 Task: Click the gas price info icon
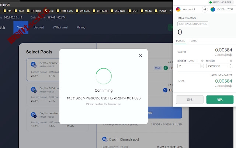click(202, 61)
